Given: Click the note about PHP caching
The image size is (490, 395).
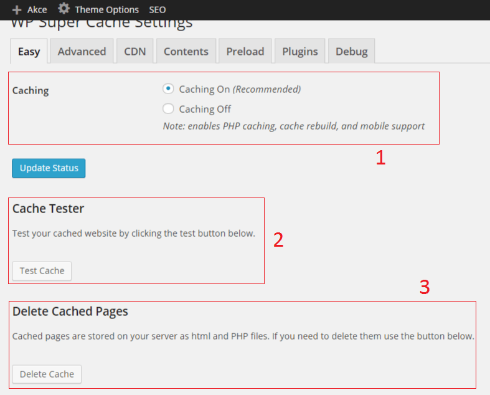Looking at the screenshot, I should pos(294,126).
